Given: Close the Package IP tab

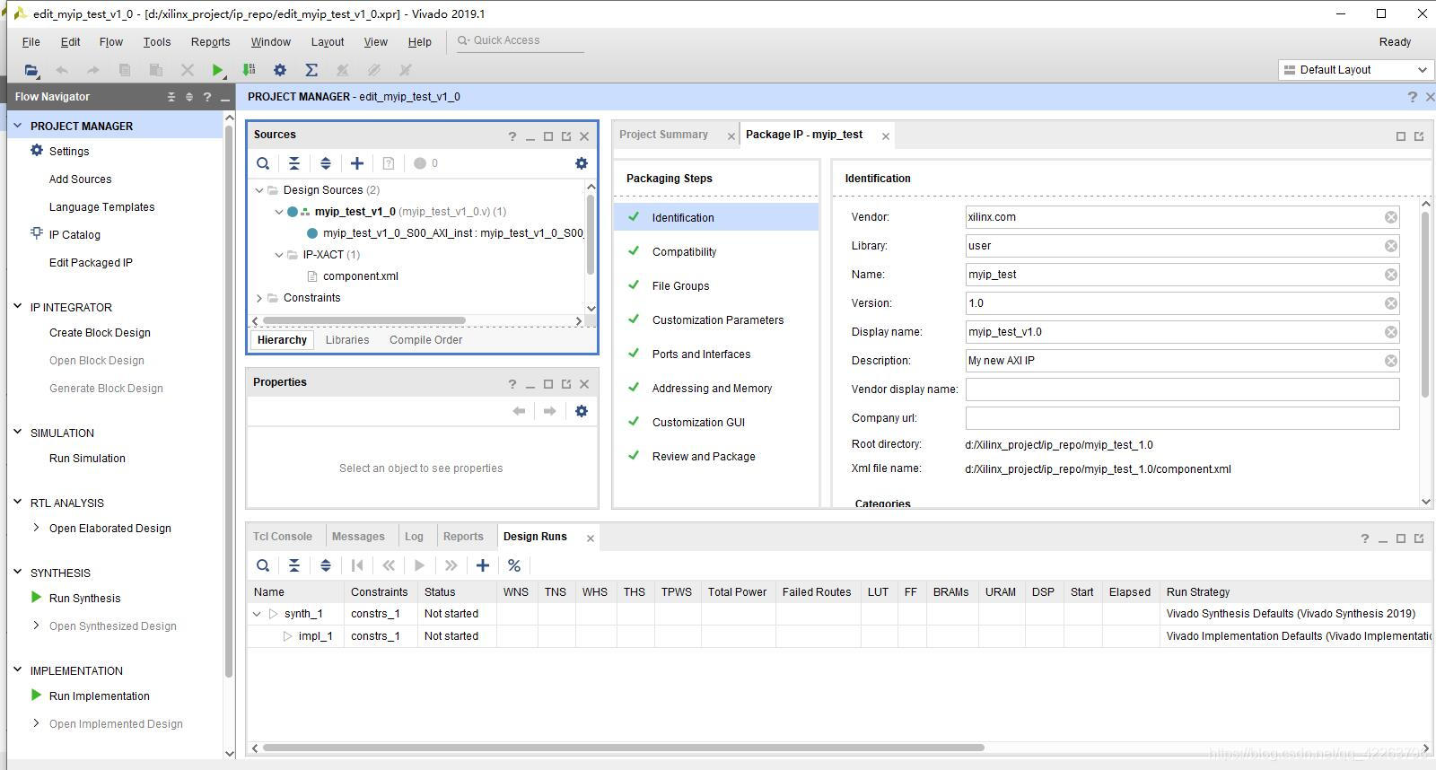Looking at the screenshot, I should [886, 136].
